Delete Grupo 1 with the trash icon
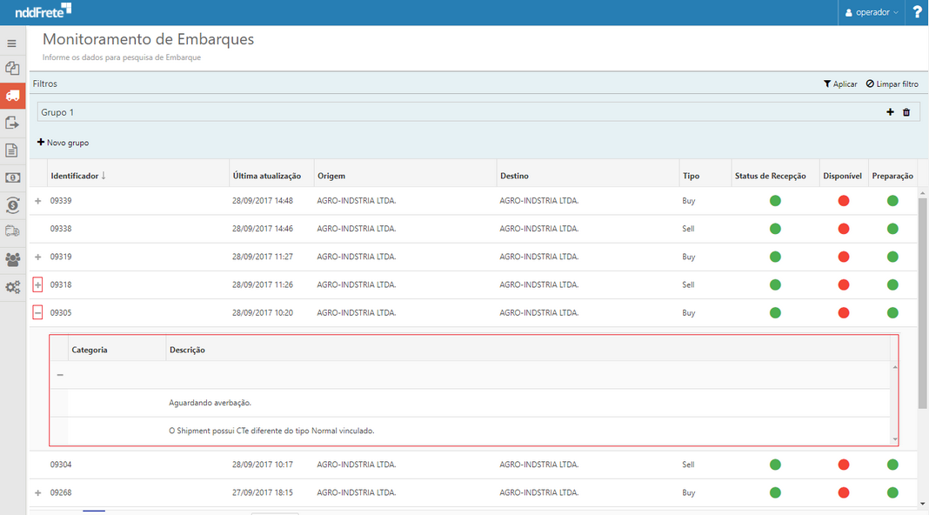The height and width of the screenshot is (515, 929). 906,112
